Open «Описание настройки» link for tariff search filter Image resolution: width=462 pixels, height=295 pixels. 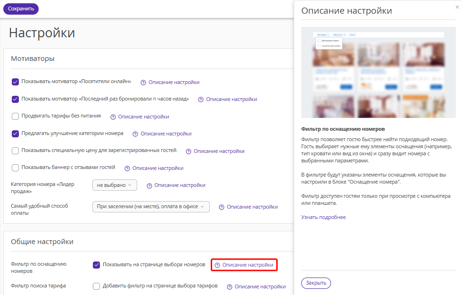pos(260,287)
